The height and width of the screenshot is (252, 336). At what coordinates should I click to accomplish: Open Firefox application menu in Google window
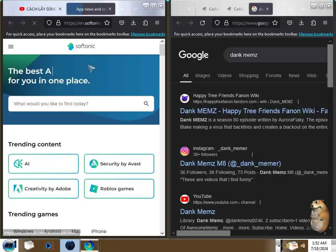[x=325, y=23]
